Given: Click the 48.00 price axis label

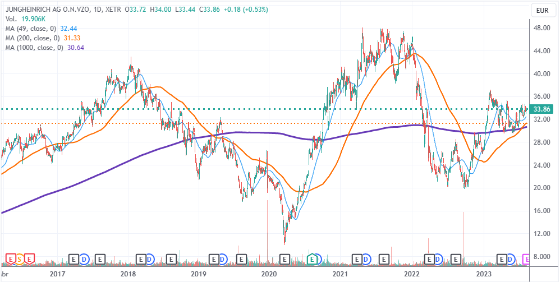Looking at the screenshot, I should (541, 28).
